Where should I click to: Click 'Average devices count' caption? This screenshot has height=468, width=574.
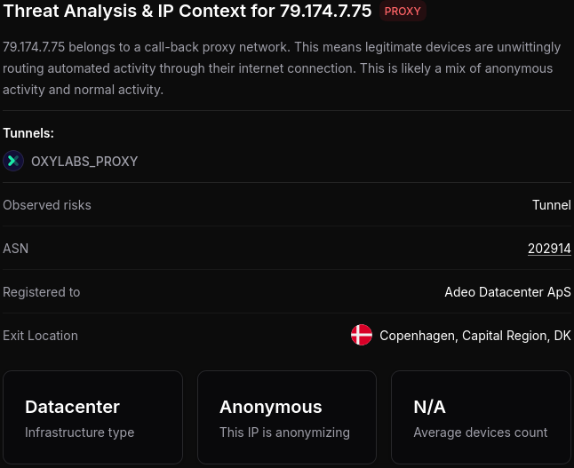click(480, 432)
